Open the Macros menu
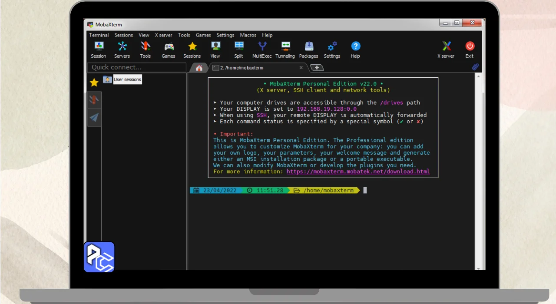The width and height of the screenshot is (556, 304). 248,35
